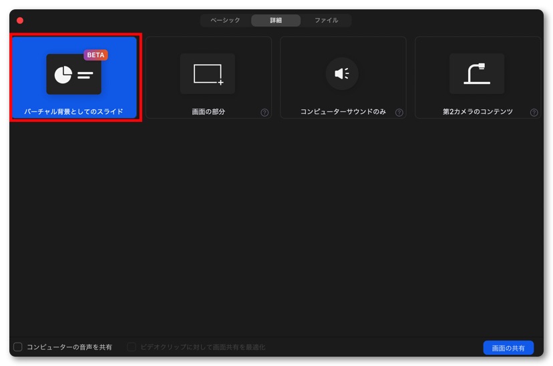Switch to the ベーシック tab

click(x=225, y=21)
